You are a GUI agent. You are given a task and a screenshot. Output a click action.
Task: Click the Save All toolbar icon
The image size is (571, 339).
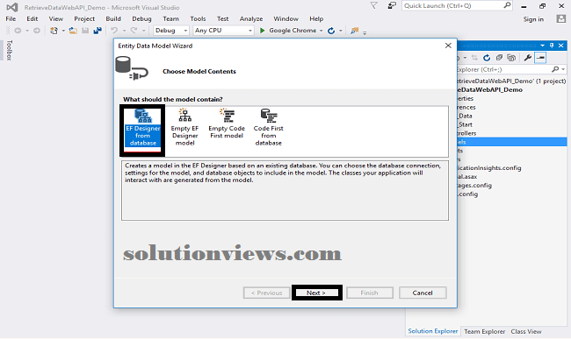coord(98,31)
